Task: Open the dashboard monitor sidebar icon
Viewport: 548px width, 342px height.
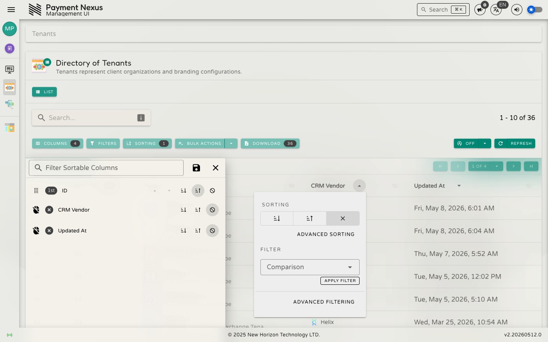Action: point(10,69)
